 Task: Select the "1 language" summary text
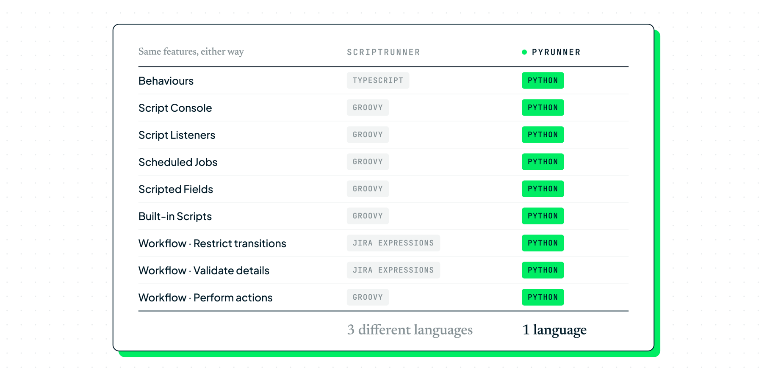[x=554, y=330]
